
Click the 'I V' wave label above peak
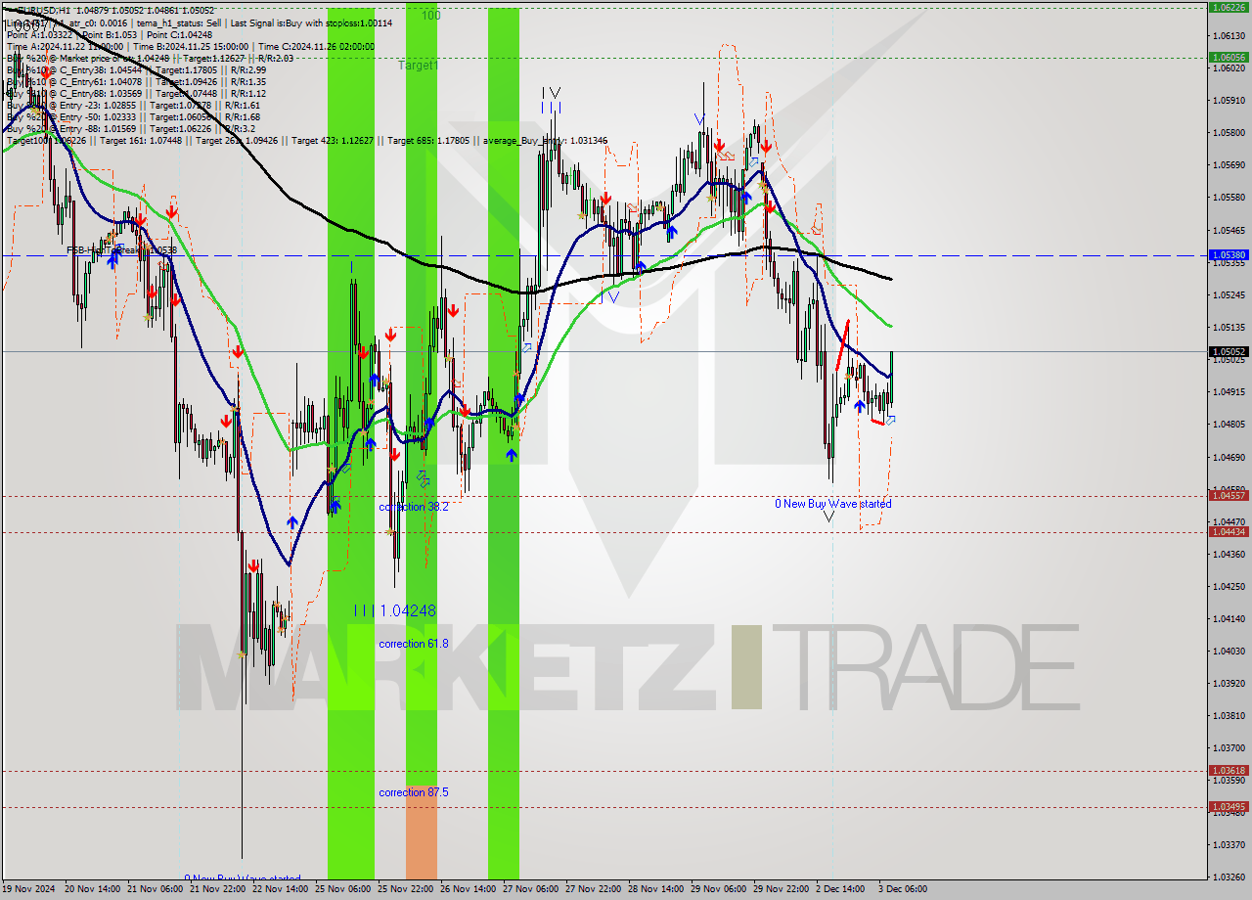553,92
